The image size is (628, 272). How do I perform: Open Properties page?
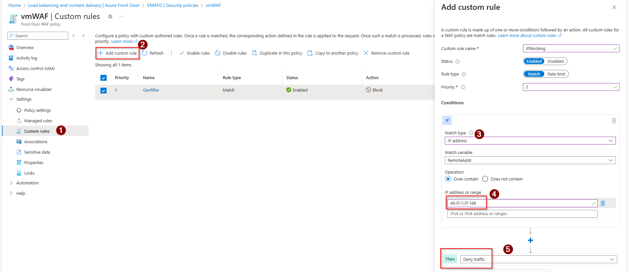[x=34, y=162]
